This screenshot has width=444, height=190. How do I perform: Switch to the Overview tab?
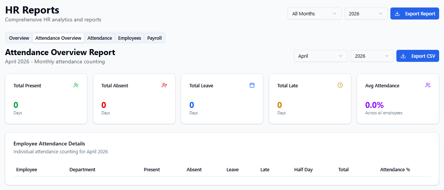(x=19, y=38)
